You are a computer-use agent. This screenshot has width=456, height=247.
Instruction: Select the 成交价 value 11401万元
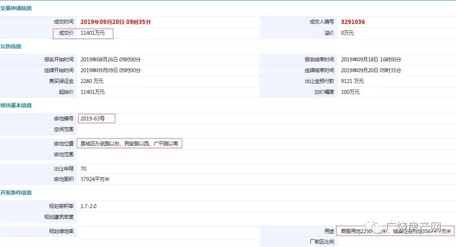[92, 33]
